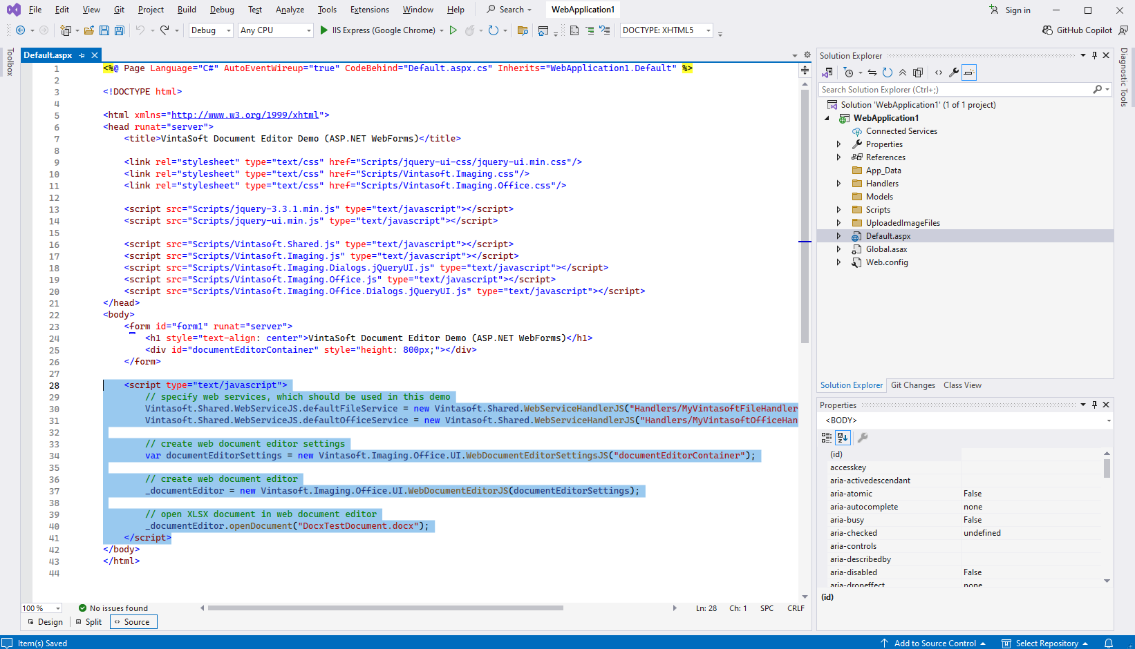The width and height of the screenshot is (1135, 649).
Task: Click the View Code icon in Solution Explorer
Action: click(938, 72)
